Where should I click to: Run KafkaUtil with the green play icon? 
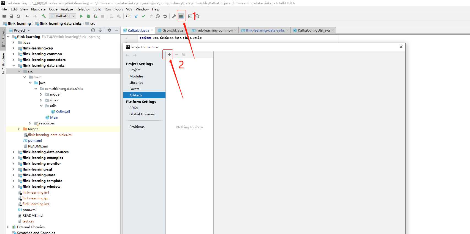coord(81,16)
